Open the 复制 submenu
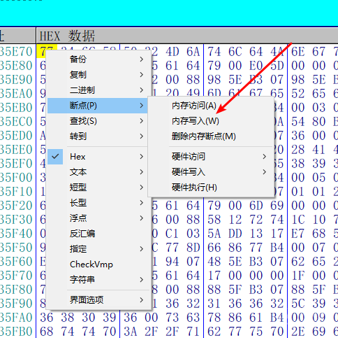Image resolution: width=338 pixels, height=338 pixels. point(97,75)
